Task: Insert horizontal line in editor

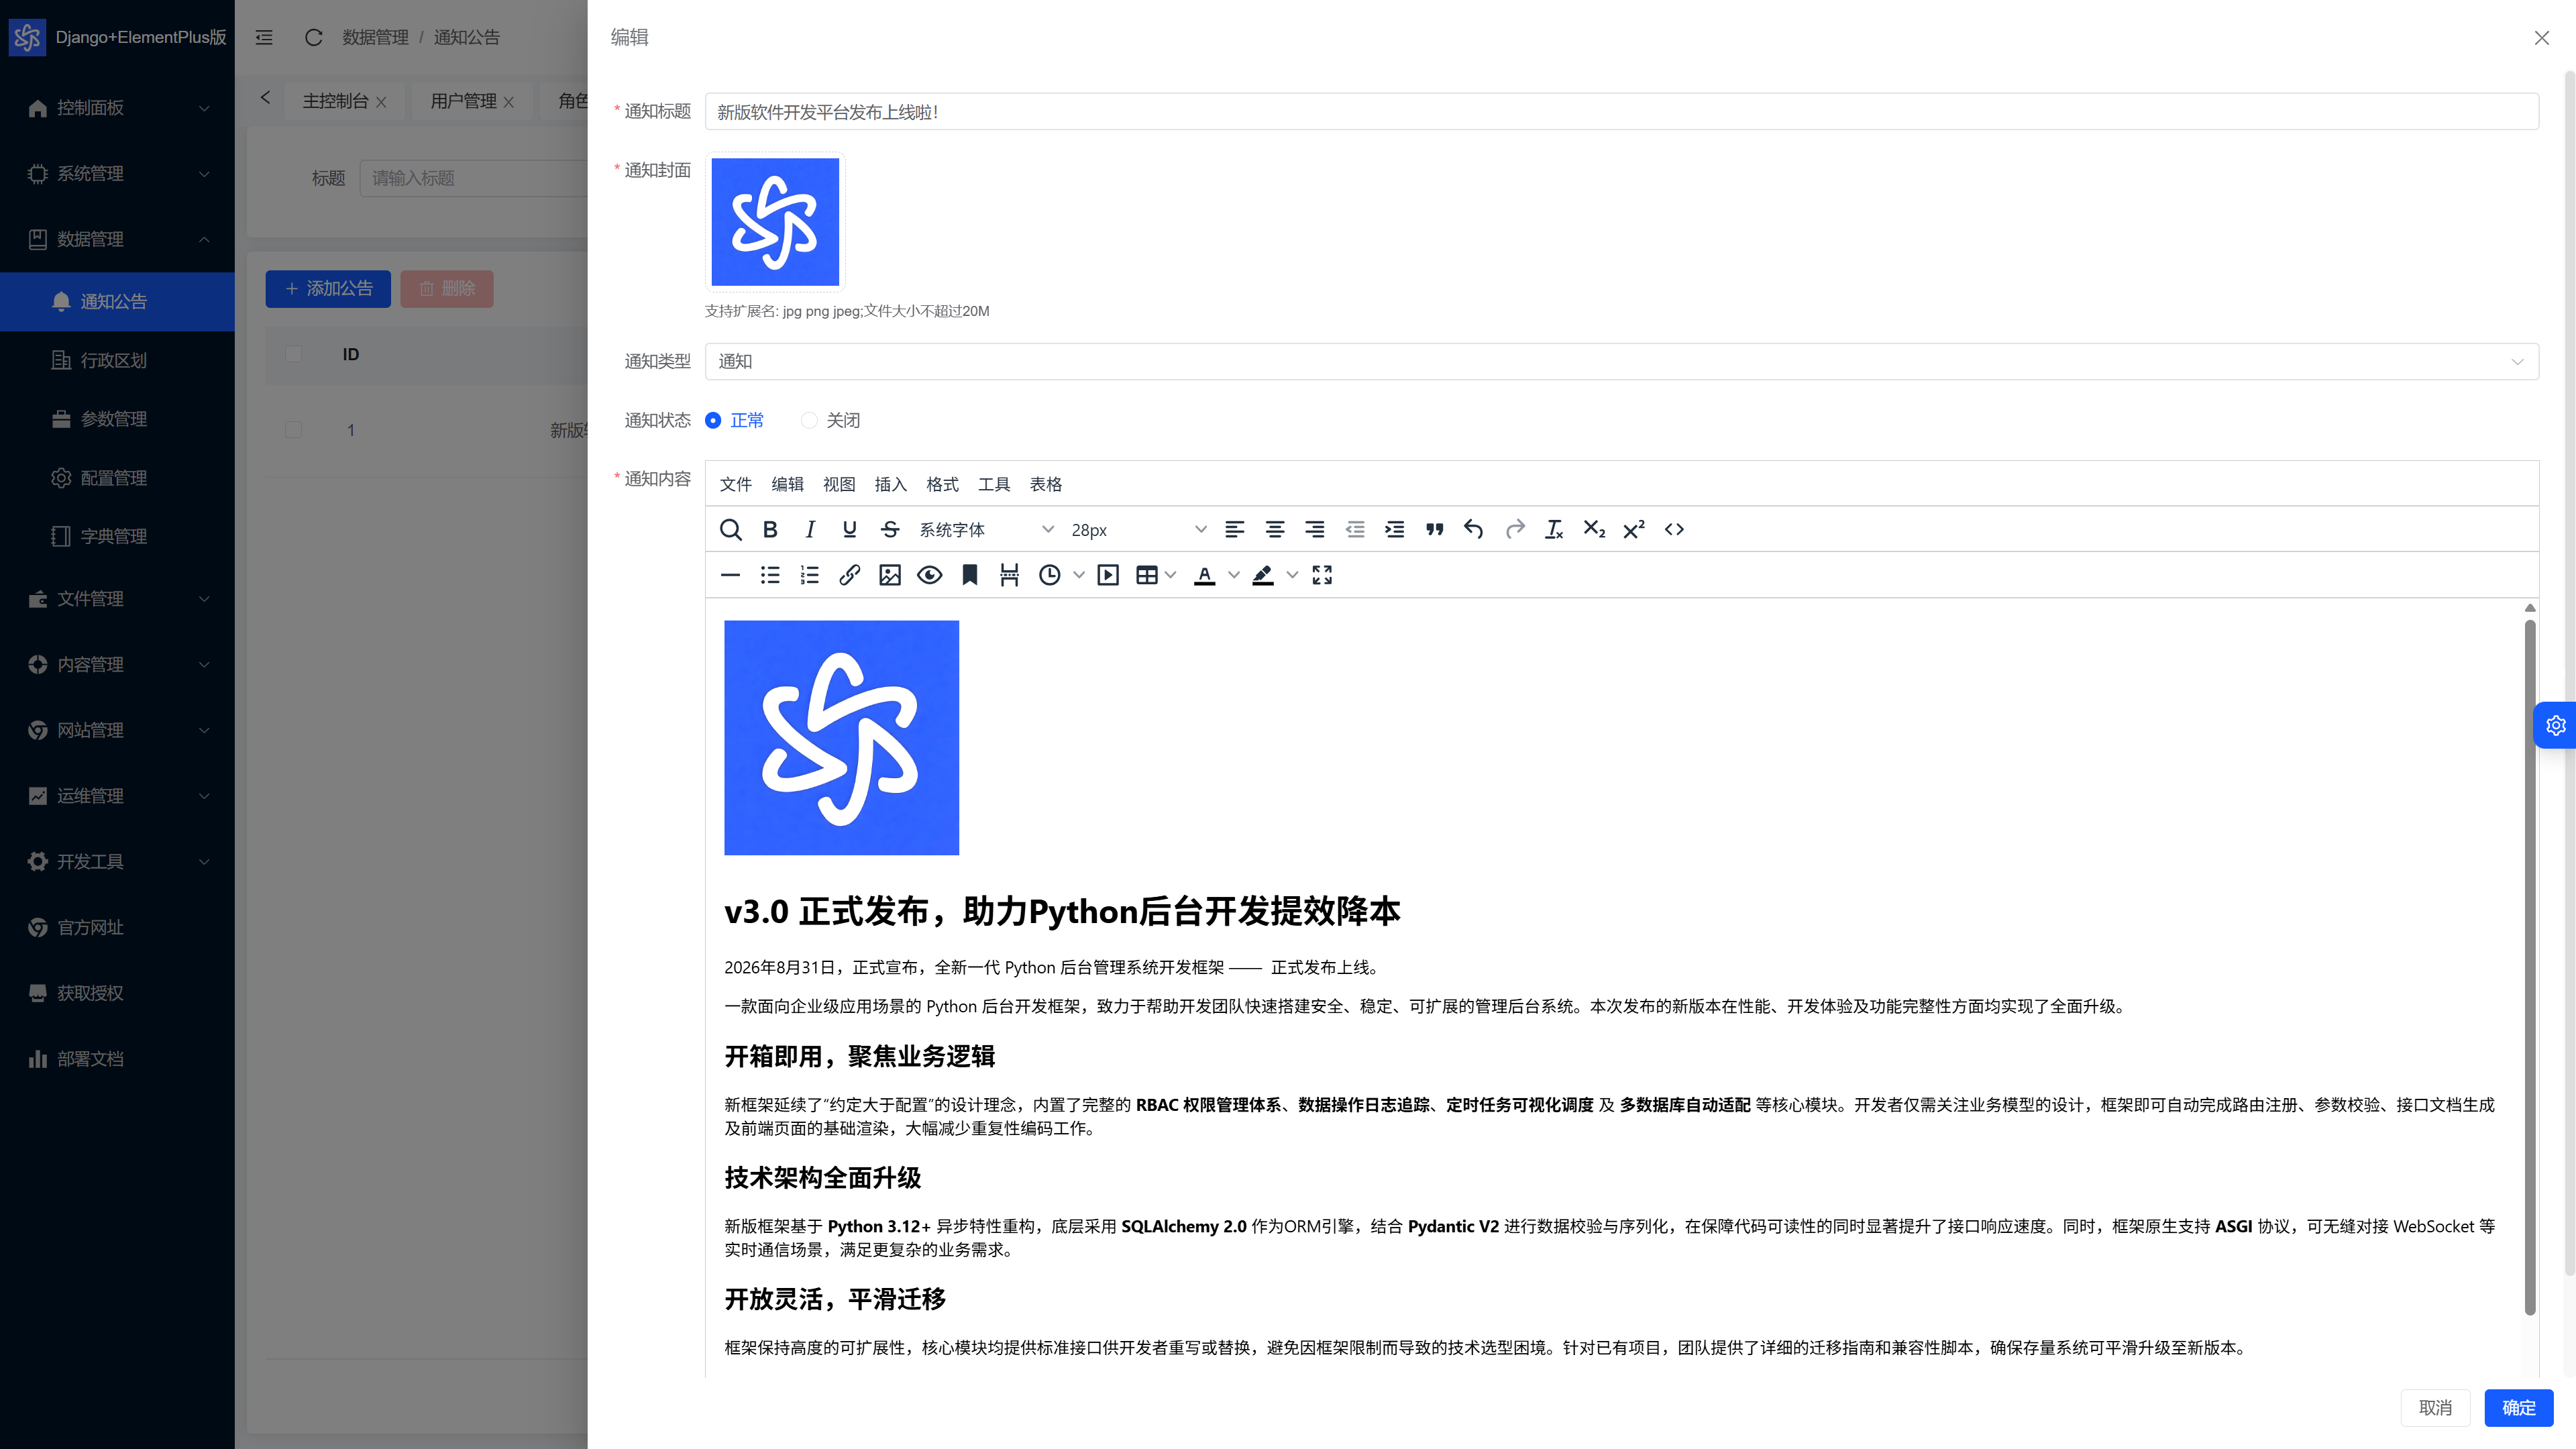Action: [730, 575]
